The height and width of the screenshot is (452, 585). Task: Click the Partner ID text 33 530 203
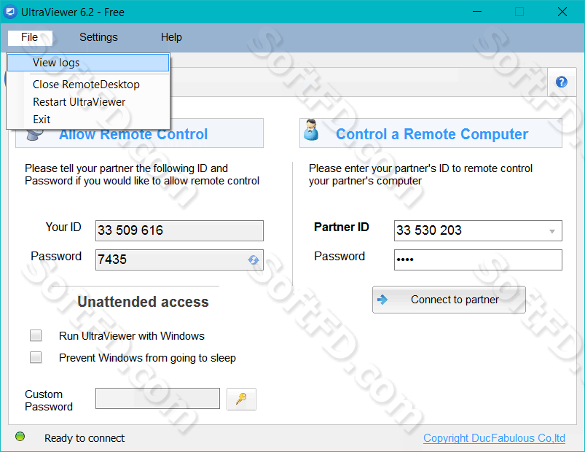[429, 230]
